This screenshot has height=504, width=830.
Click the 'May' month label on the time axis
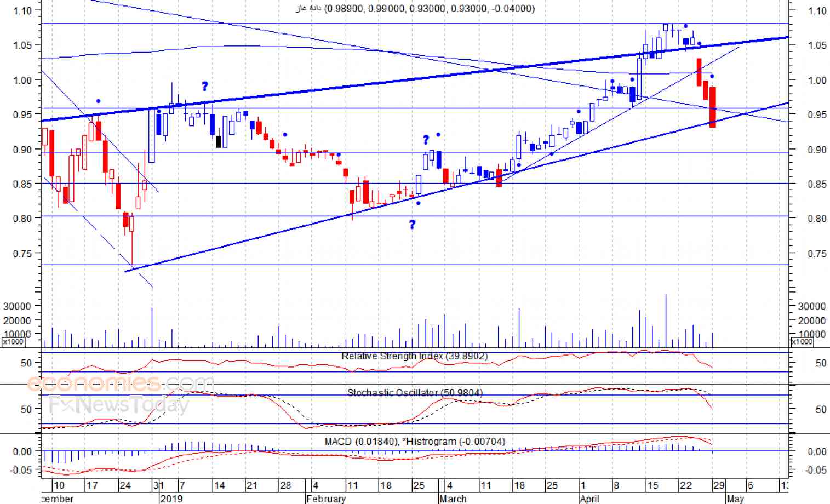pyautogui.click(x=735, y=499)
